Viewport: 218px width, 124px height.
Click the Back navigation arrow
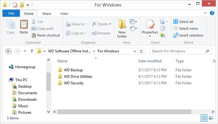click(8, 51)
